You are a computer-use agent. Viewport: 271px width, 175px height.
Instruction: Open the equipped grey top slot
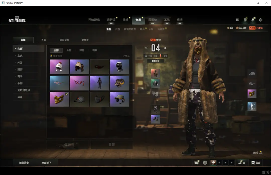155,83
